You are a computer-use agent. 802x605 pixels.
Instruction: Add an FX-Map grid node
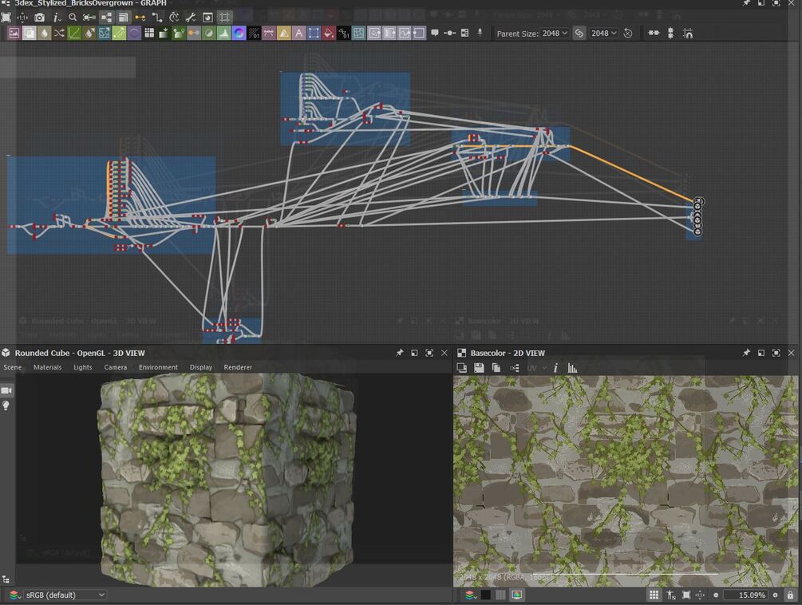[149, 34]
